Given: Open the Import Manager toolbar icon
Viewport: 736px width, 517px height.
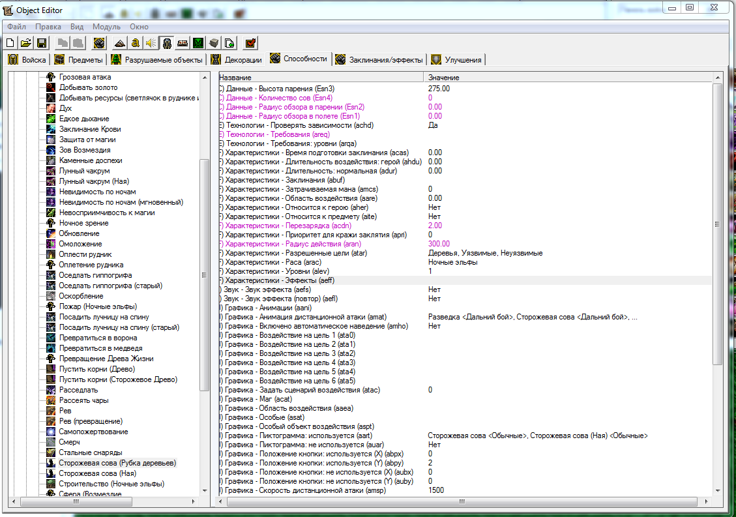Looking at the screenshot, I should click(229, 43).
